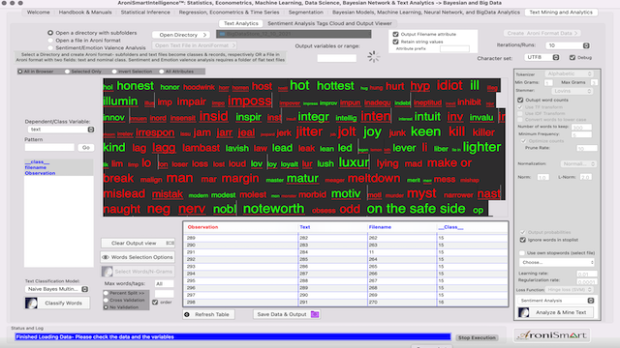Toggle Ignore words in stoplist checkbox
The image size is (620, 348).
tap(523, 240)
